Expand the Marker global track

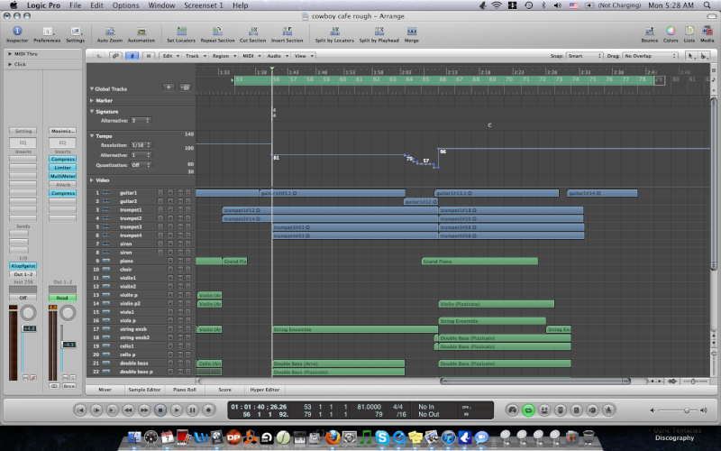click(x=92, y=100)
